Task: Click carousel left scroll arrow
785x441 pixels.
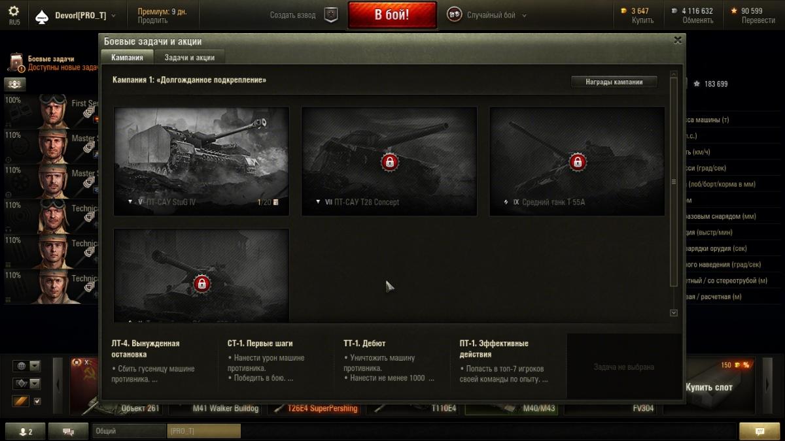Action: (57, 386)
